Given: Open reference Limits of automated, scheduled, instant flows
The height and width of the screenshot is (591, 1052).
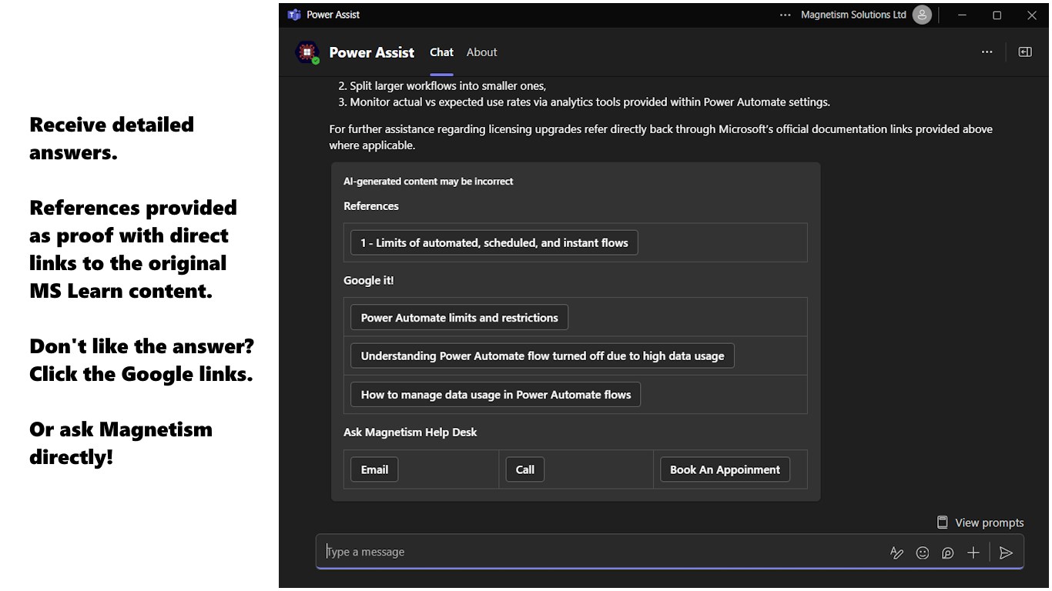Looking at the screenshot, I should coord(494,242).
